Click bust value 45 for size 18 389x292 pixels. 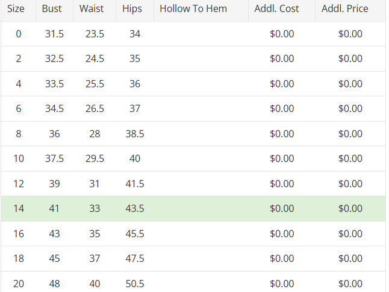pos(54,259)
